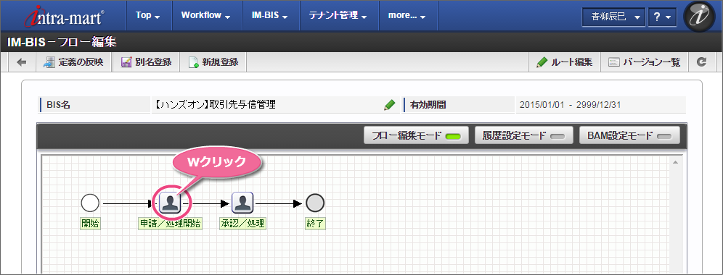Click the 開始 node label
The image size is (723, 275).
click(90, 224)
